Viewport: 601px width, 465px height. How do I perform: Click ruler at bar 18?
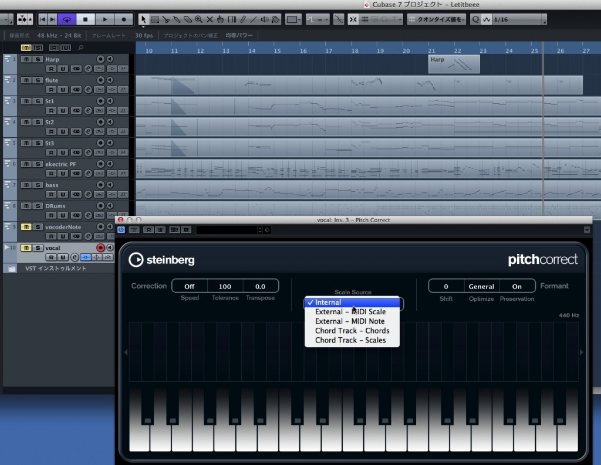[355, 50]
